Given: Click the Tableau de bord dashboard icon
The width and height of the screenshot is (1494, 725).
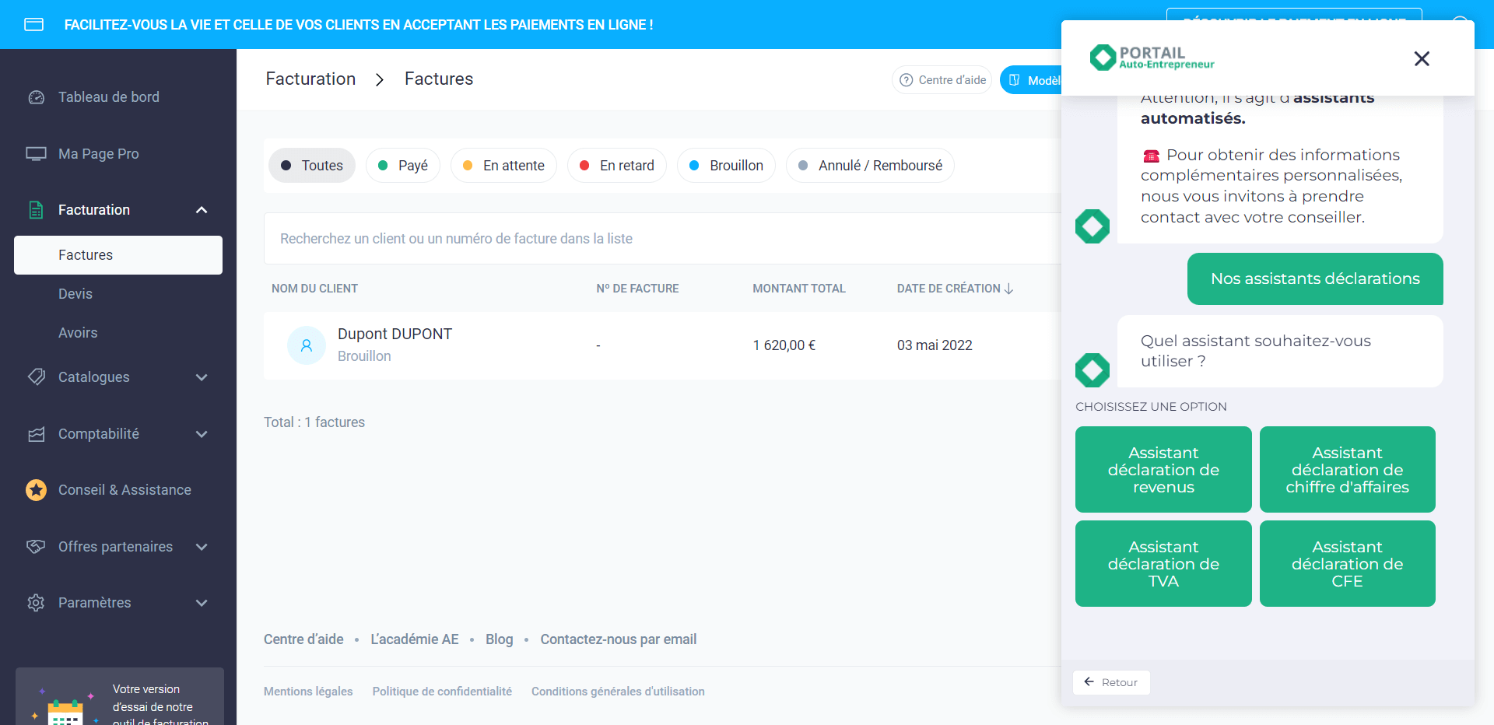Looking at the screenshot, I should 37,97.
